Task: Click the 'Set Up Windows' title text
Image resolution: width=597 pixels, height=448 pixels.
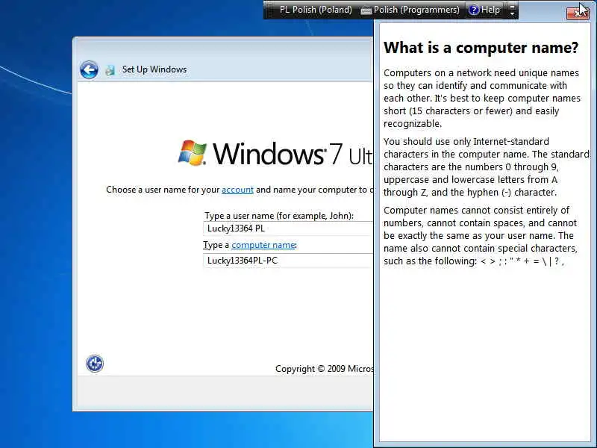Action: click(x=154, y=69)
